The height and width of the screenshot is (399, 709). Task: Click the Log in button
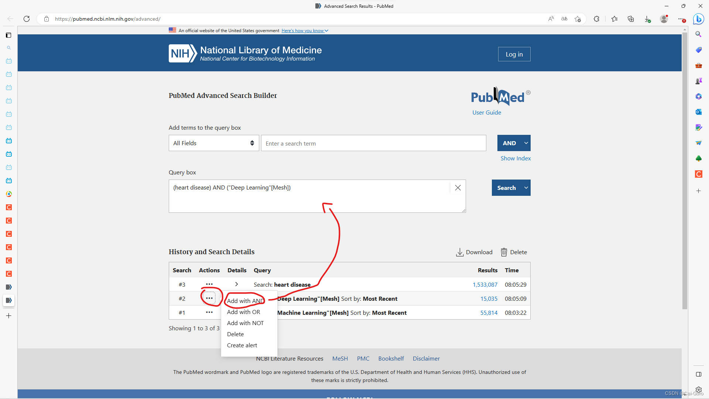click(x=514, y=54)
